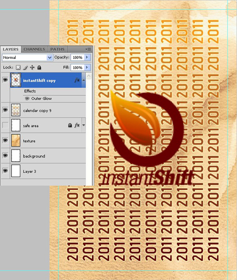Open the Opacity slider arrow
The image size is (237, 280).
[x=87, y=57]
